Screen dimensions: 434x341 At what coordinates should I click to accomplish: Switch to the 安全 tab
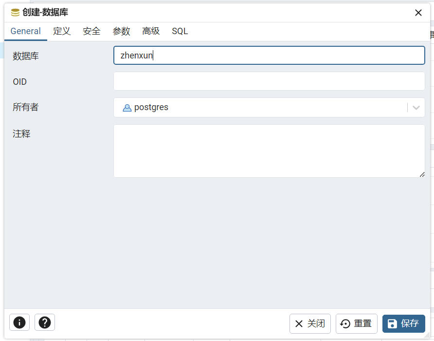click(91, 31)
